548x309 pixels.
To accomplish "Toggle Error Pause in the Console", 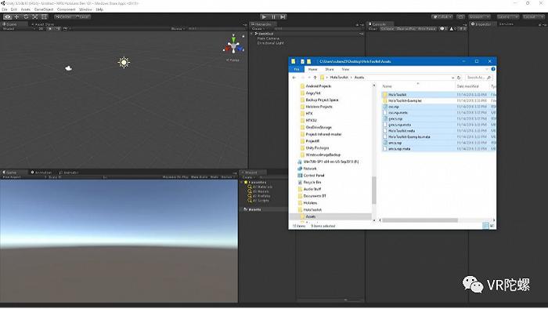I will pyautogui.click(x=427, y=29).
